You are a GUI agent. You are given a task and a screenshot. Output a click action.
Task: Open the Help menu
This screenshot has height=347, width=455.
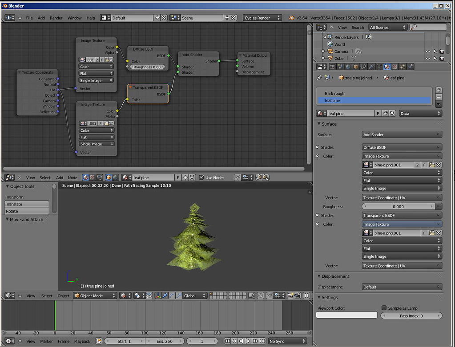coord(91,18)
